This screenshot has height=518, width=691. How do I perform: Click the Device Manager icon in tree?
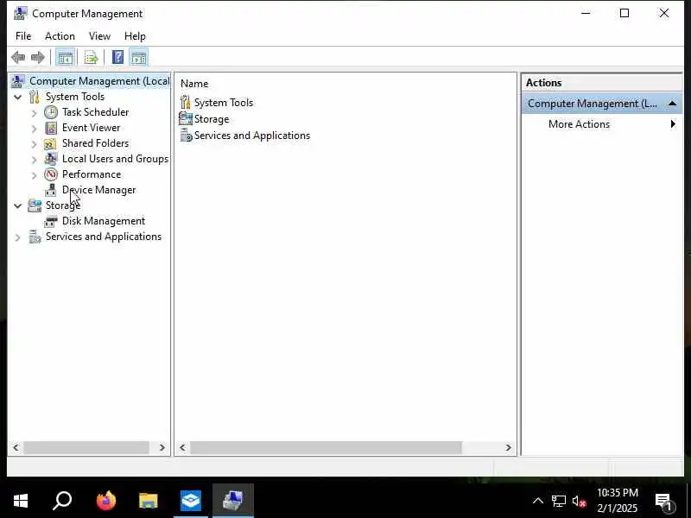tap(51, 190)
